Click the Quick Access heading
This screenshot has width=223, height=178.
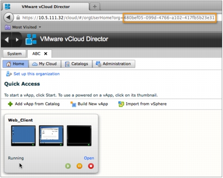pyautogui.click(x=22, y=84)
